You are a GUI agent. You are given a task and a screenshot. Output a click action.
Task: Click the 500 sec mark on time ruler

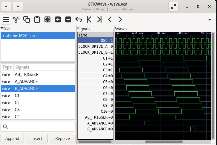click(161, 33)
